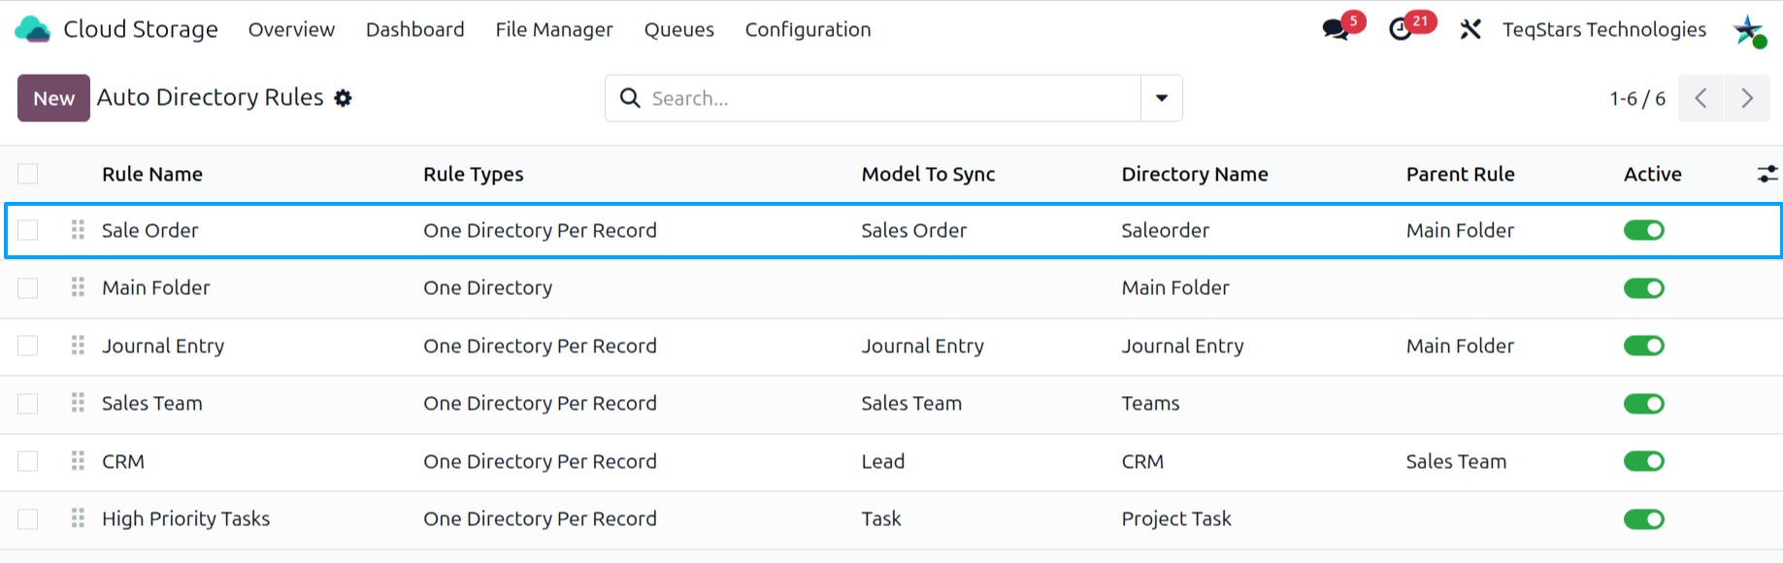
Task: Click the Lead model cell in CRM row
Action: [883, 461]
